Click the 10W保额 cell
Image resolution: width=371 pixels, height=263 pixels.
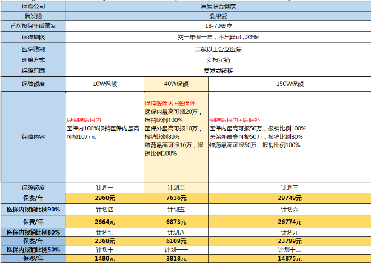(105, 84)
